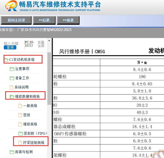Click the 风行维修手册 | CM5G header text
The width and height of the screenshot is (164, 158).
(82, 52)
